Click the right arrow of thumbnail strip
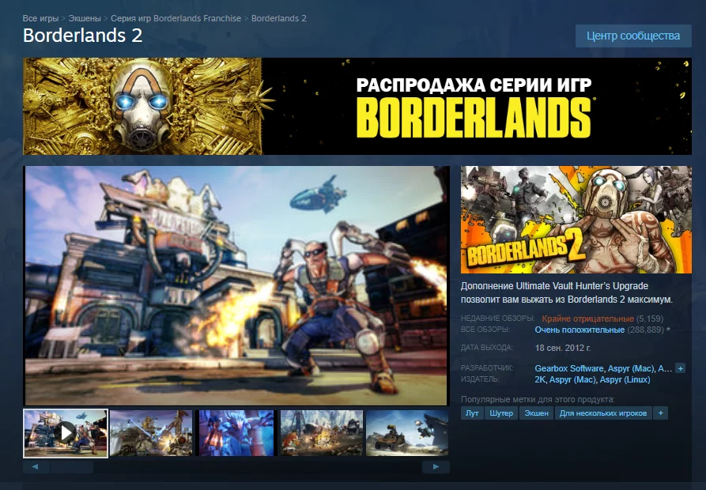The image size is (706, 490). click(436, 466)
